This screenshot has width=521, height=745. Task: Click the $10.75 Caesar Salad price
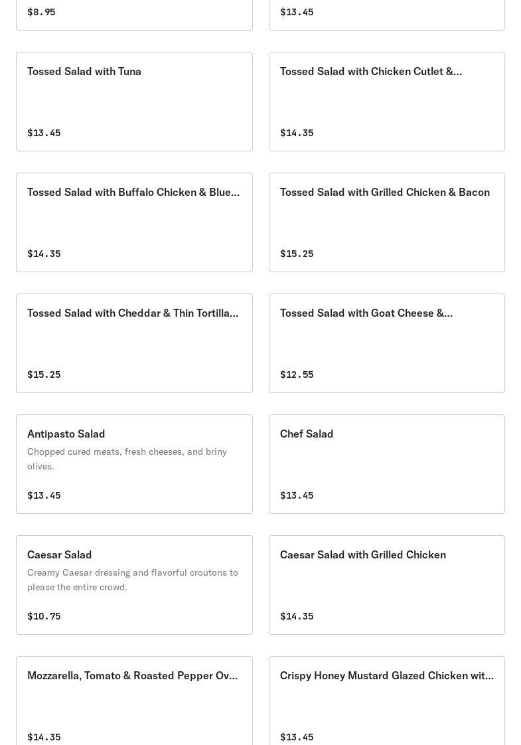44,616
